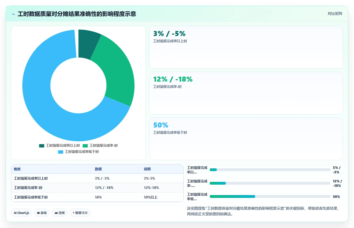354x228 pixels.
Task: Click the Chart.js tag chip
Action: point(21,213)
